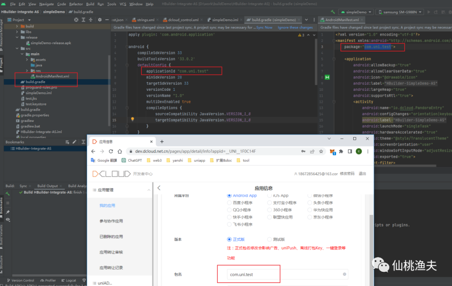The height and width of the screenshot is (286, 452).
Task: Open Google 翻譯 bookmark
Action: click(104, 160)
